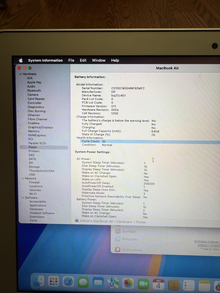Click the Software License link
The height and width of the screenshot is (293, 220).
tap(207, 241)
